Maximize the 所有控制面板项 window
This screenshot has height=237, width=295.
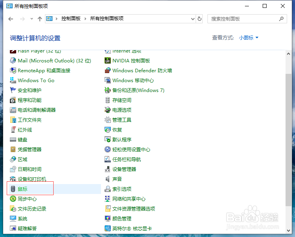point(265,6)
